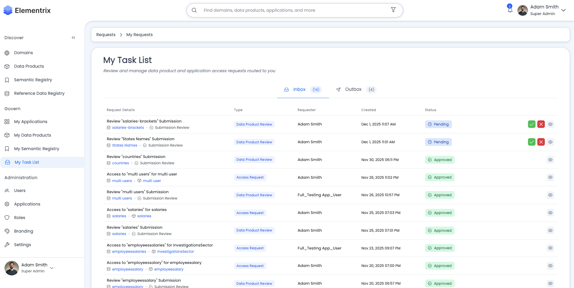Reject the States Names submission request

click(x=541, y=142)
